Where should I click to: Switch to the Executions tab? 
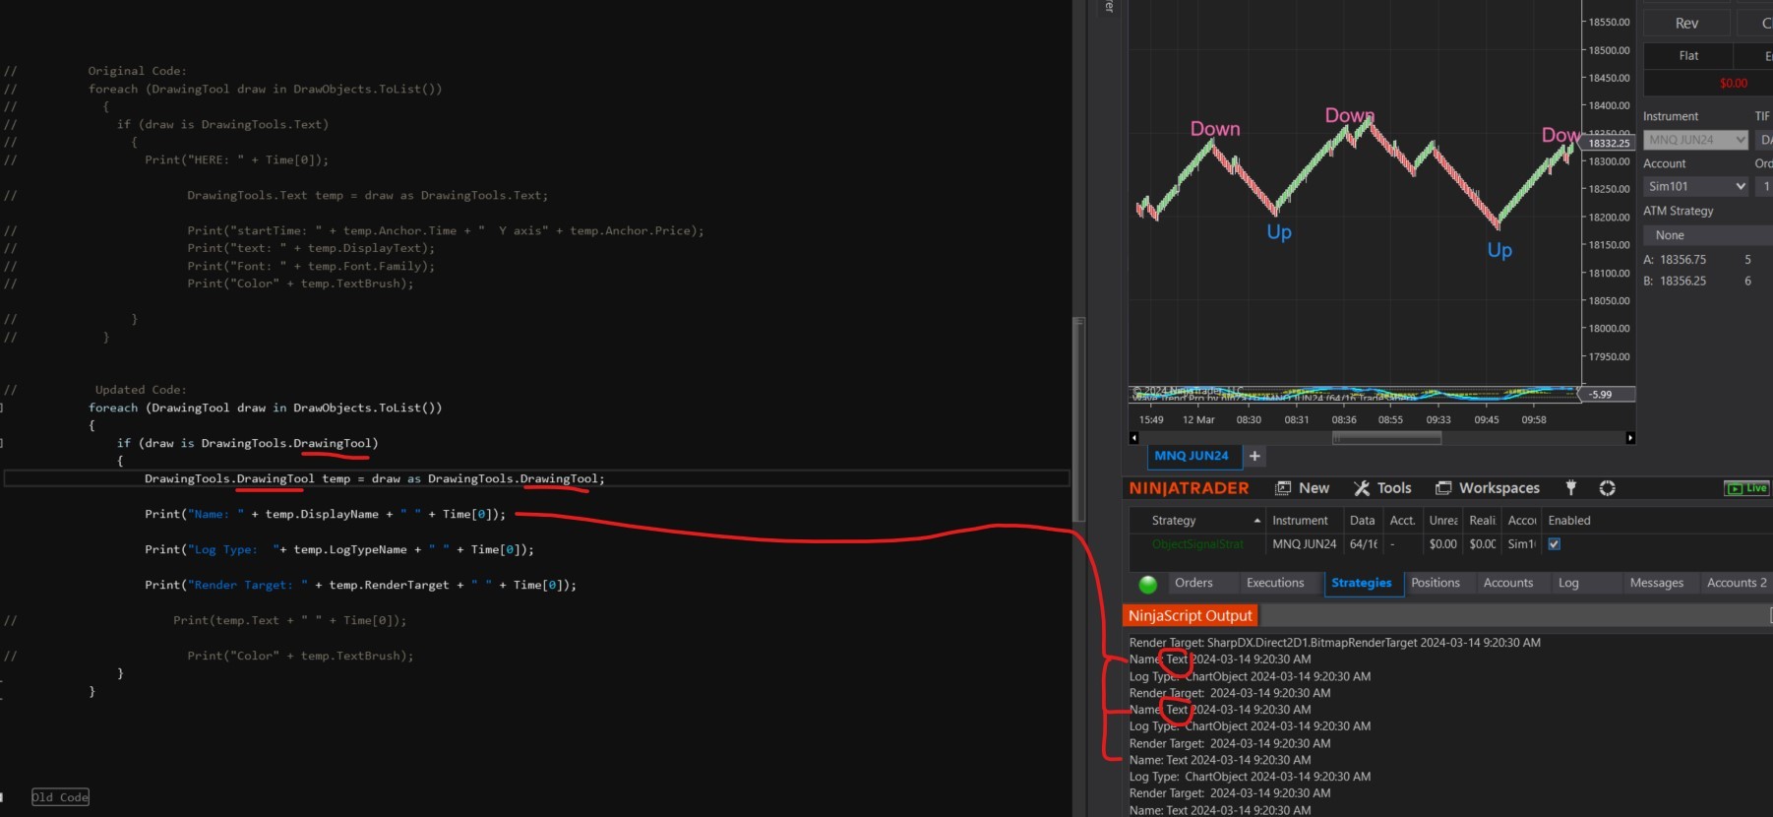tap(1275, 584)
